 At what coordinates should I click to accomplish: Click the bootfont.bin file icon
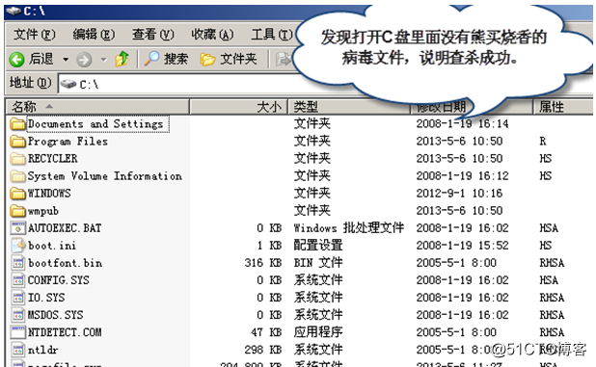coord(18,263)
